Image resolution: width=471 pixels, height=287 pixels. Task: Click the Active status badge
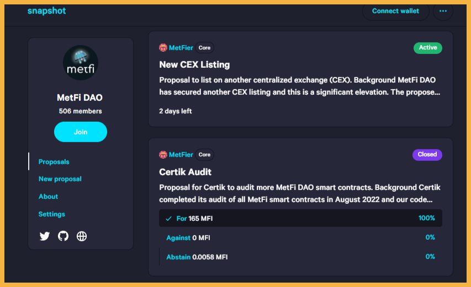(428, 48)
